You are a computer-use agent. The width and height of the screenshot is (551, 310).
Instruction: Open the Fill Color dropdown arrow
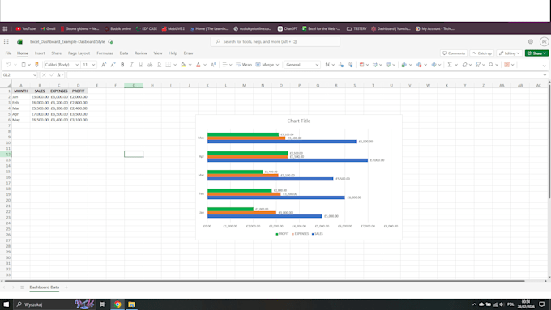pyautogui.click(x=190, y=65)
